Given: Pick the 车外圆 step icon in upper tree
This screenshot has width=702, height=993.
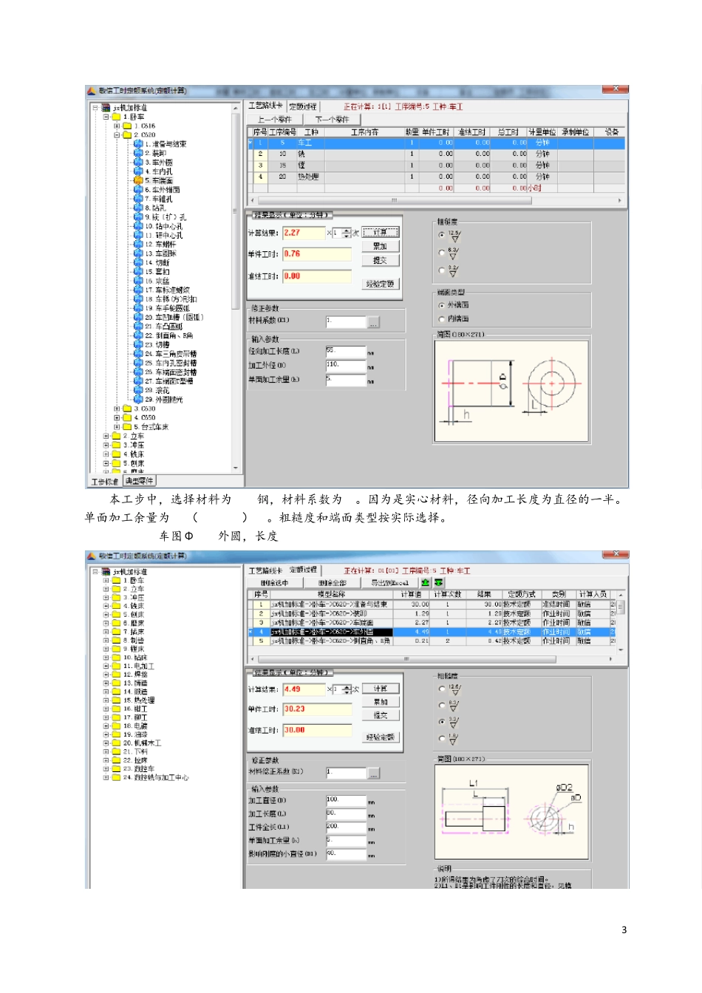Looking at the screenshot, I should (x=138, y=162).
